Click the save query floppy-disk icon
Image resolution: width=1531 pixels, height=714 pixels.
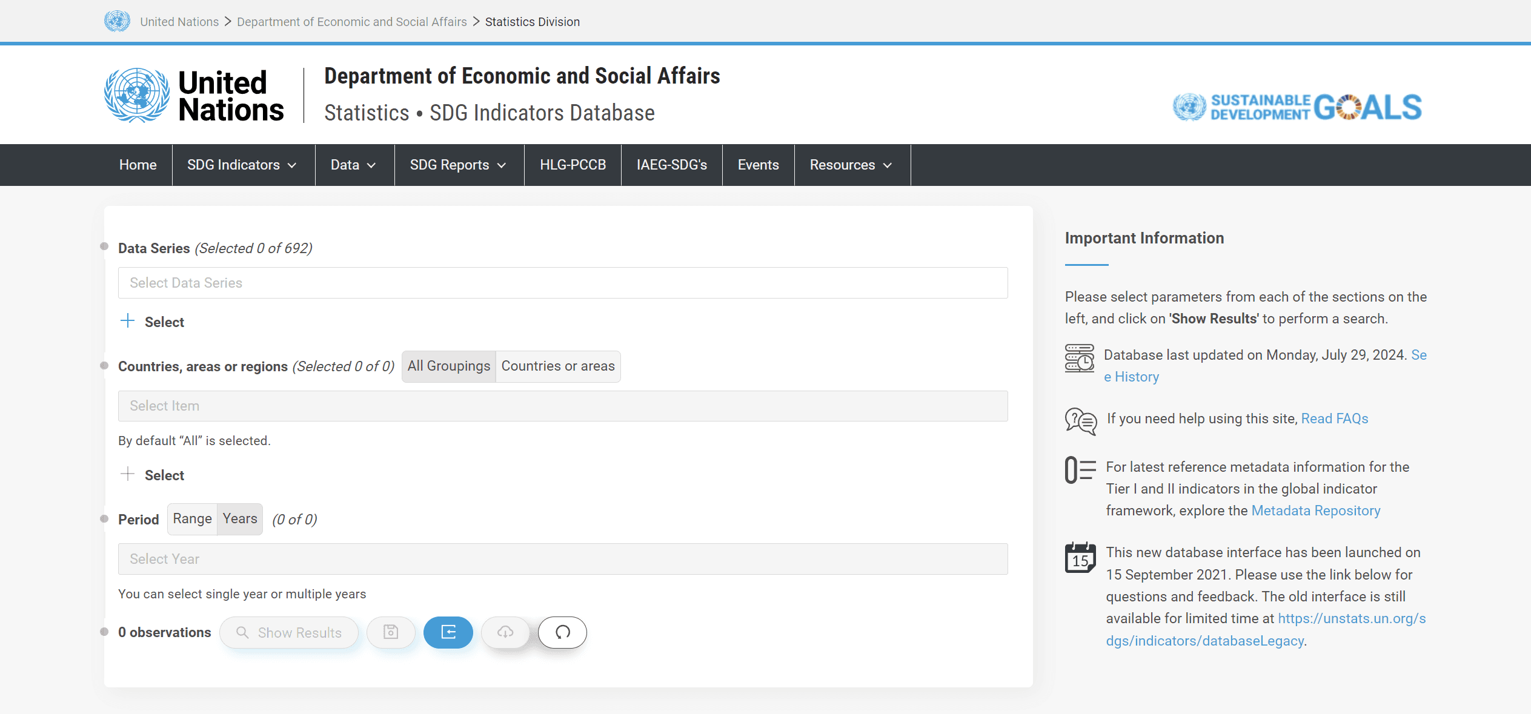(391, 632)
